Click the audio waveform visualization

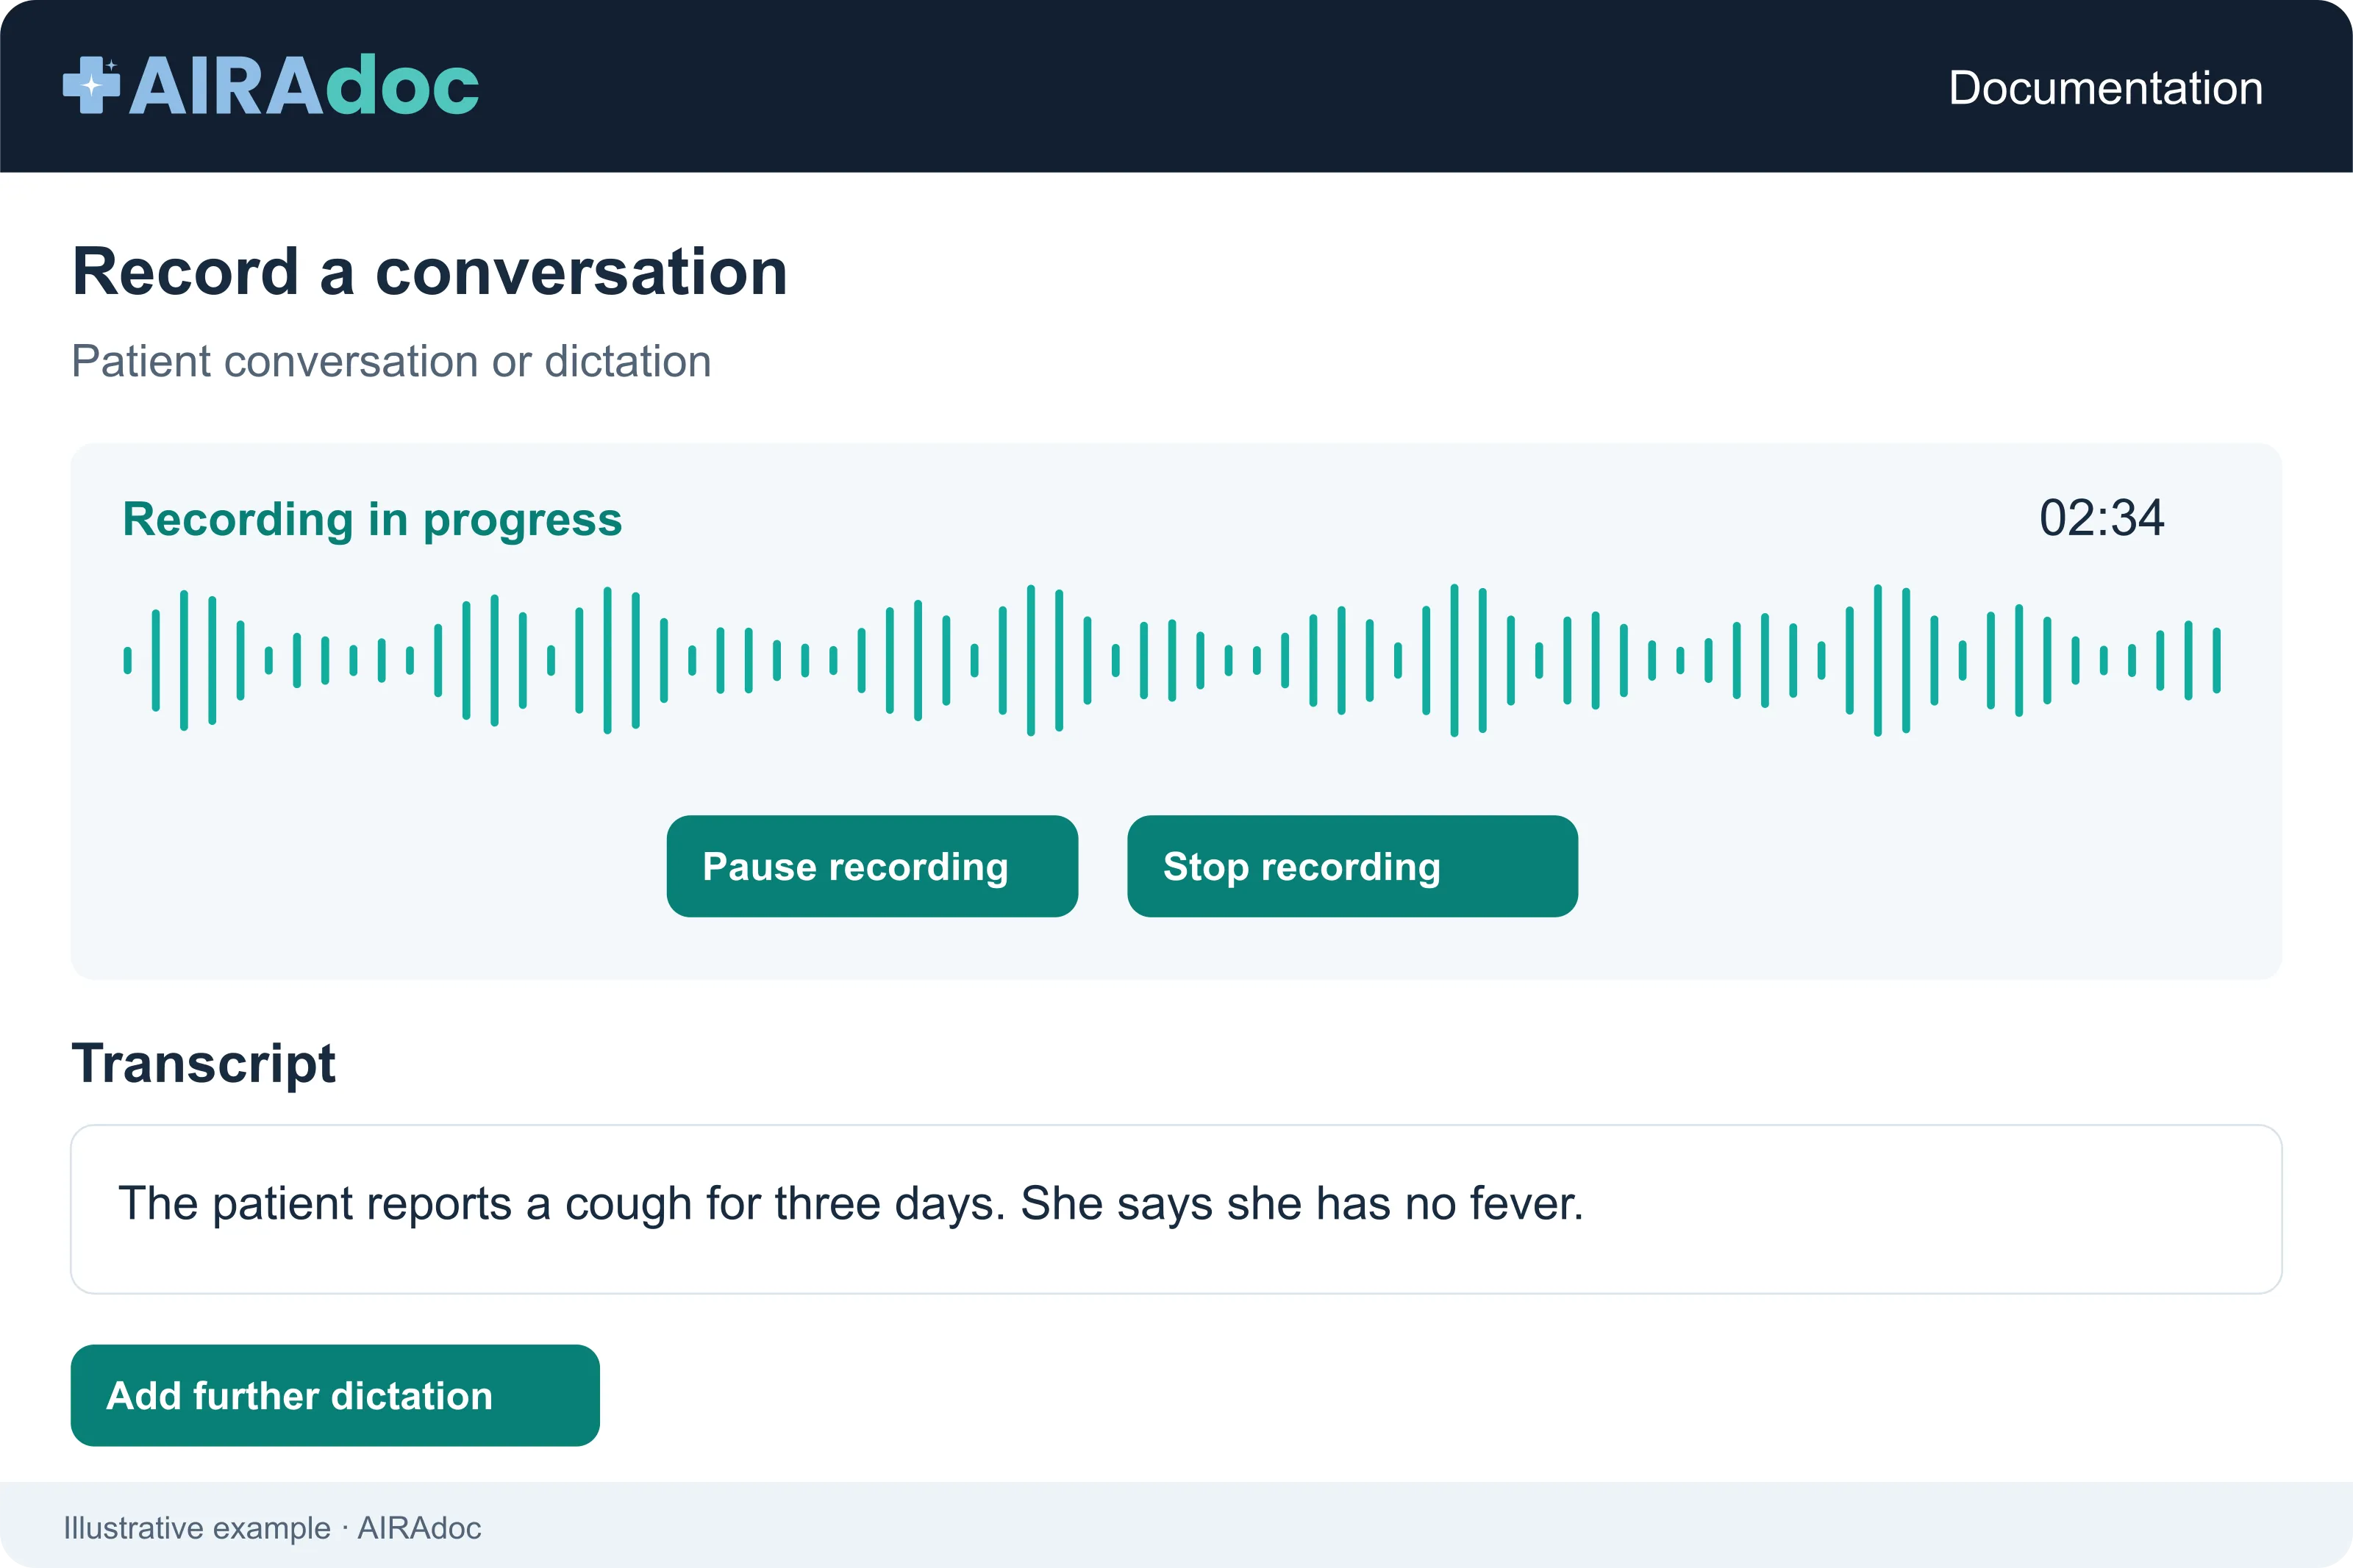1172,660
